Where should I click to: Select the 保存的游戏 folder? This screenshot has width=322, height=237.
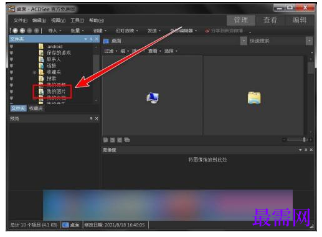tap(59, 53)
